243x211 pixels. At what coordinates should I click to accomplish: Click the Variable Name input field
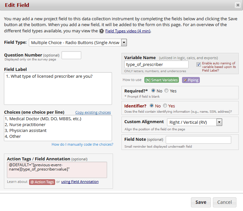coord(156,64)
